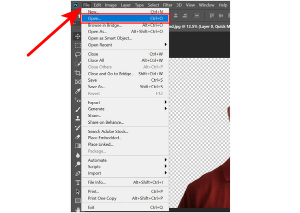Select the Eraser tool
300x213 pixels.
(x=77, y=137)
